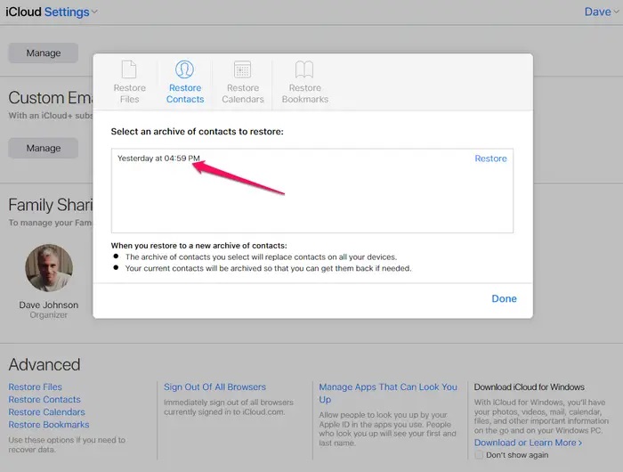Open the Restore Calendars tab label

pos(243,94)
